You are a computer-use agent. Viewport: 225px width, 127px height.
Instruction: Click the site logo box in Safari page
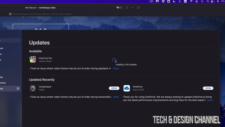point(41,27)
